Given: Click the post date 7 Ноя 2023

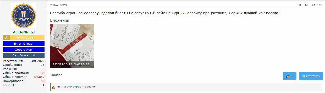Looking at the screenshot, I should coord(58,5).
